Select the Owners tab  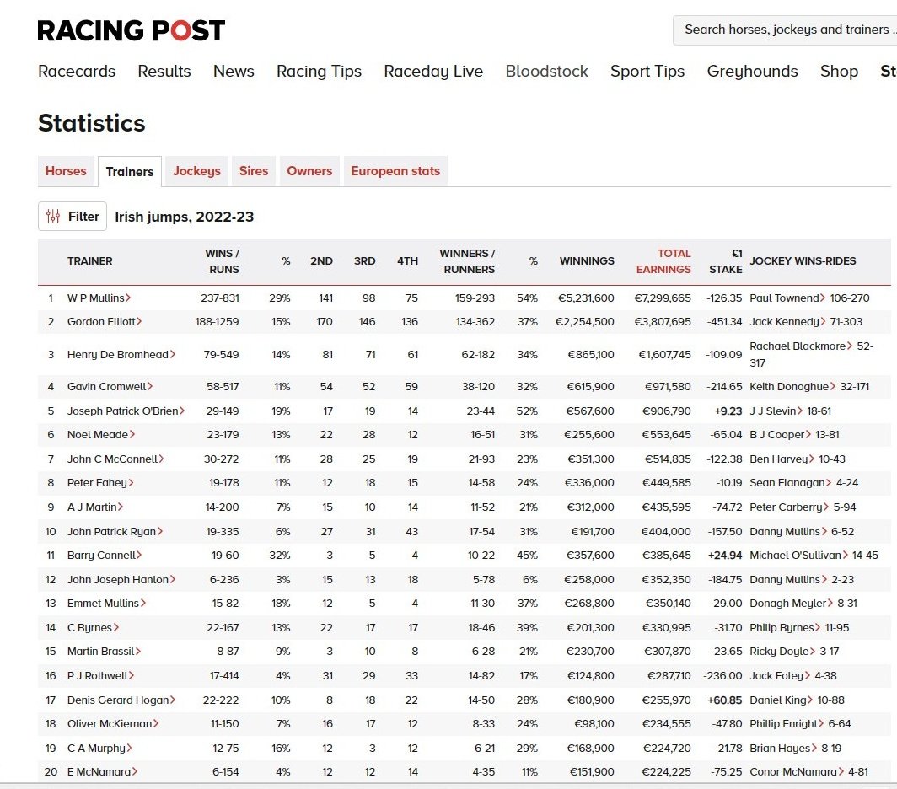[309, 171]
